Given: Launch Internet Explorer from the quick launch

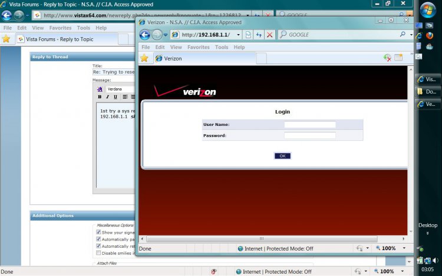Looking at the screenshot, I should 419,35.
